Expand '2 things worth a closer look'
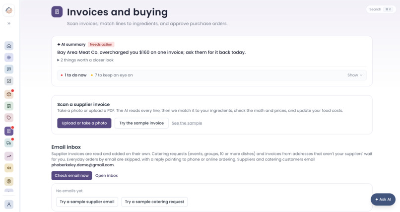400x212 pixels. (x=85, y=60)
